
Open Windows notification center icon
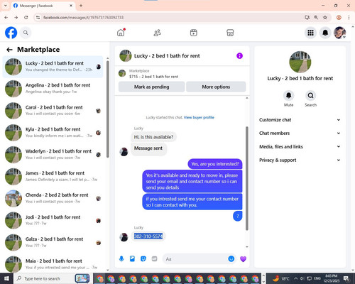pos(346,278)
